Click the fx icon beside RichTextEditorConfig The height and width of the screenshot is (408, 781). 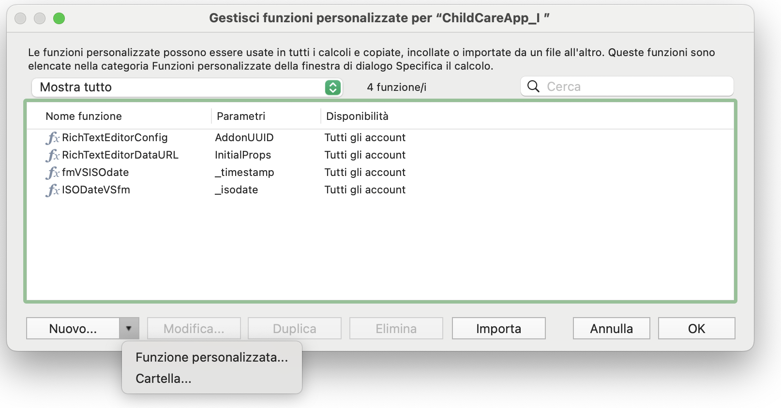pos(53,138)
